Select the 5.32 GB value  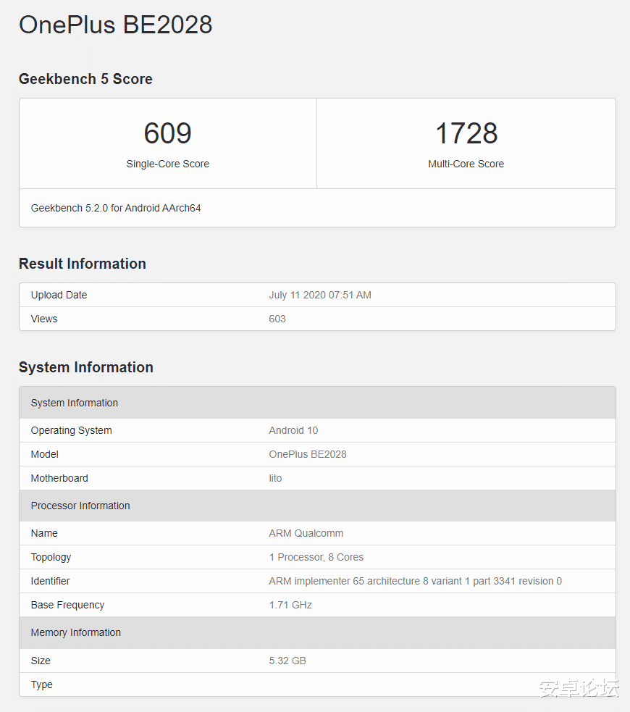(287, 661)
